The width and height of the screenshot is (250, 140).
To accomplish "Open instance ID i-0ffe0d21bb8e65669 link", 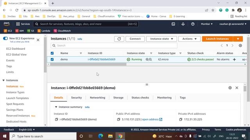I will tap(102, 59).
